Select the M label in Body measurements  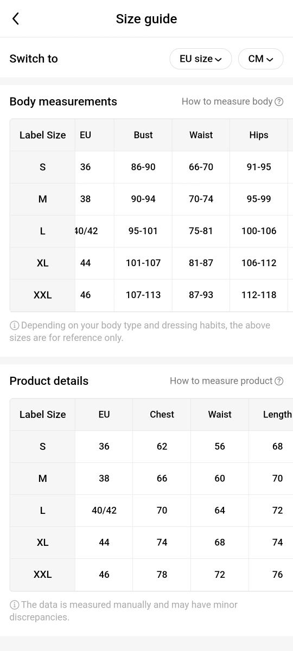42,199
